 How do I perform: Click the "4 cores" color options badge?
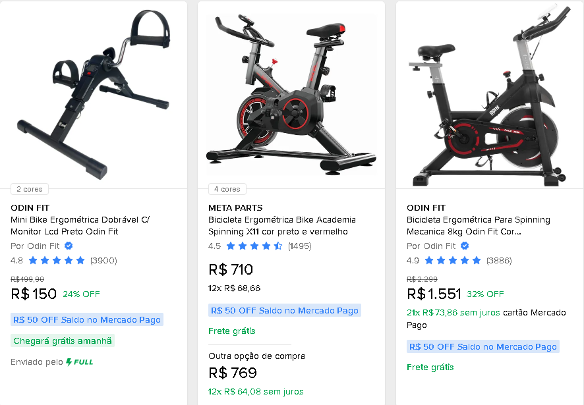227,189
